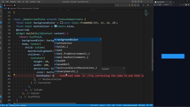Click browser forward arrow
The image size is (190, 107).
coord(158,5)
